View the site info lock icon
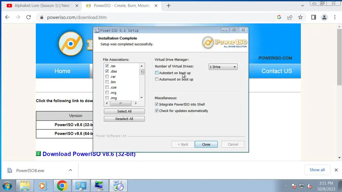The image size is (342, 192). click(41, 17)
